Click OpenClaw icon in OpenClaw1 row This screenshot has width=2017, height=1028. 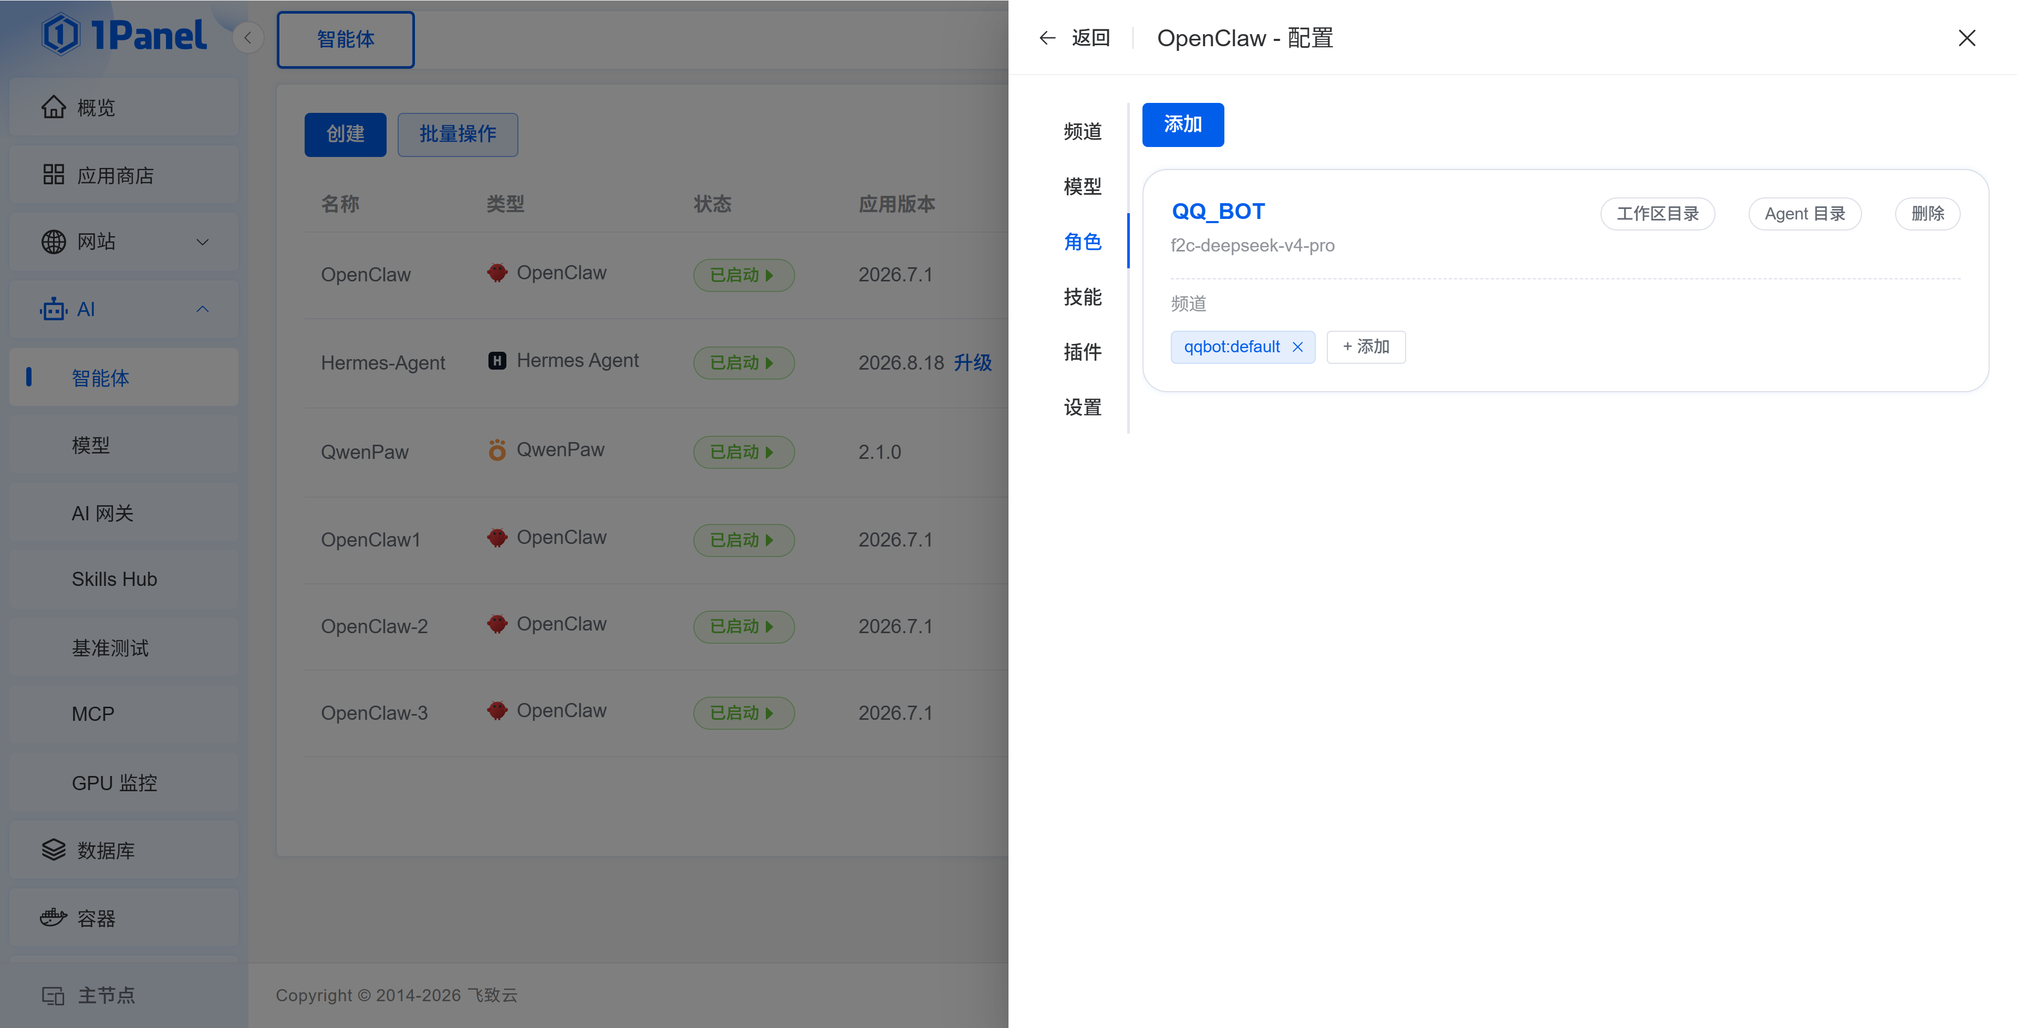[497, 538]
